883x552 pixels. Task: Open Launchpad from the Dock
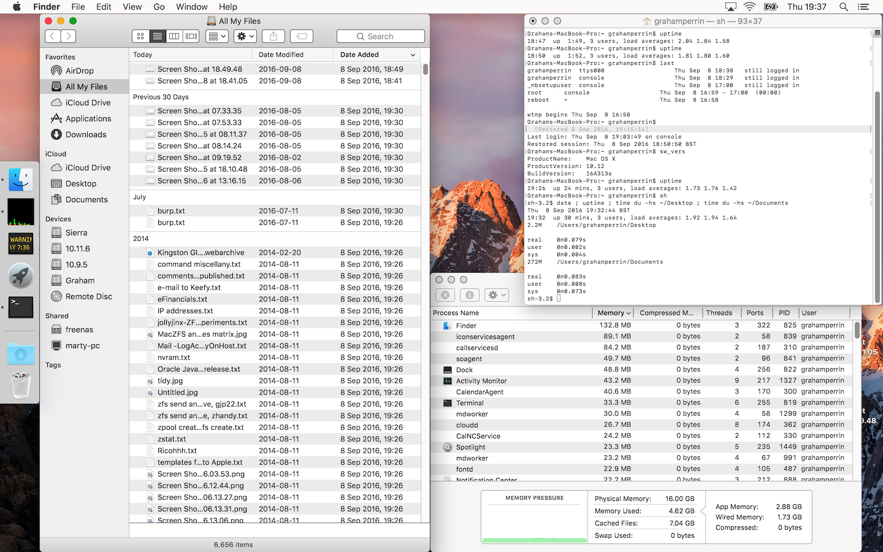coord(21,275)
